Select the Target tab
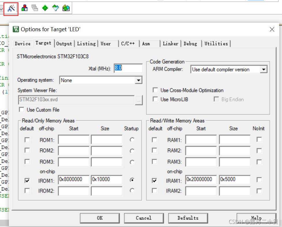Viewport: 282px width, 227px height. (x=43, y=43)
